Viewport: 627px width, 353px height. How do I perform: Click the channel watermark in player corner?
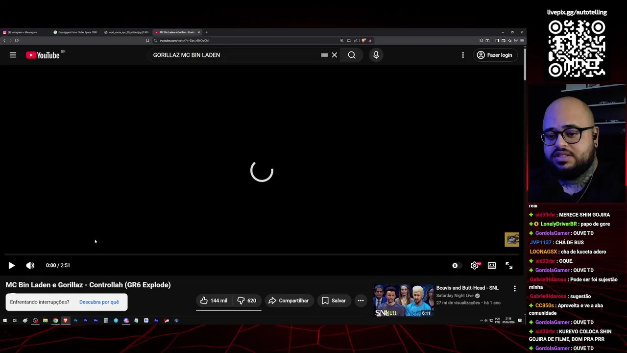click(x=512, y=240)
